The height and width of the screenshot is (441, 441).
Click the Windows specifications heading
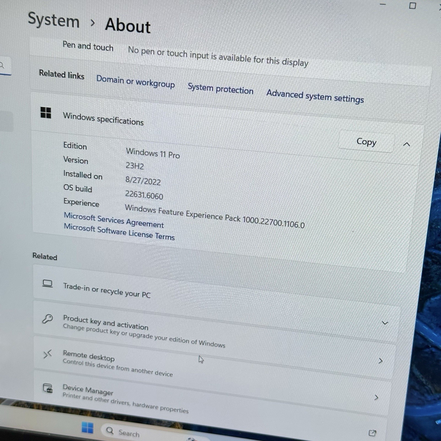click(x=103, y=119)
